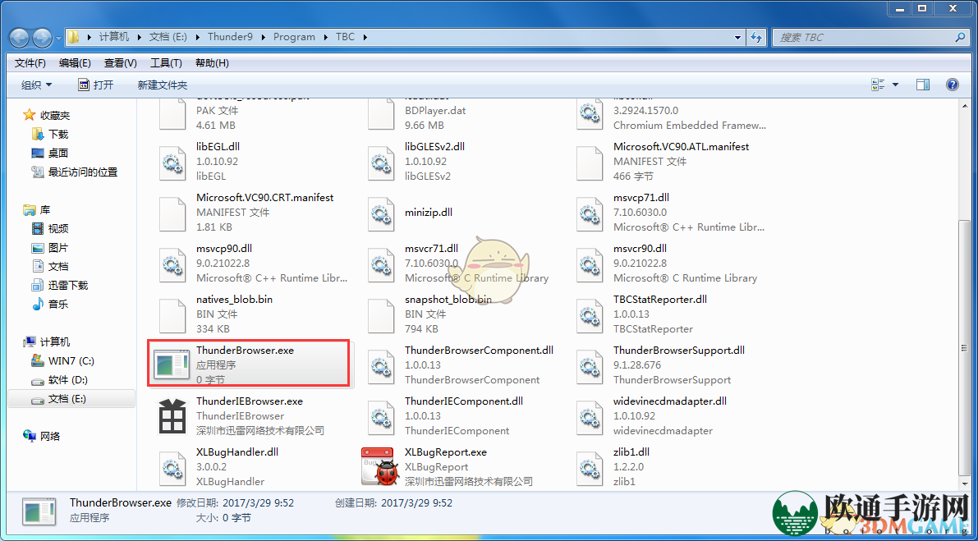Select the msvcr71.dll file name
Screen dimensions: 978x541
point(431,249)
